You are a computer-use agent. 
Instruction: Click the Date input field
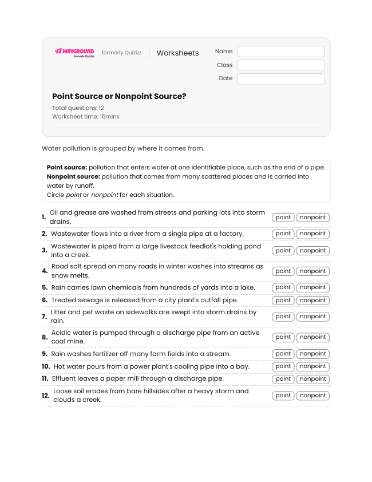pyautogui.click(x=281, y=78)
